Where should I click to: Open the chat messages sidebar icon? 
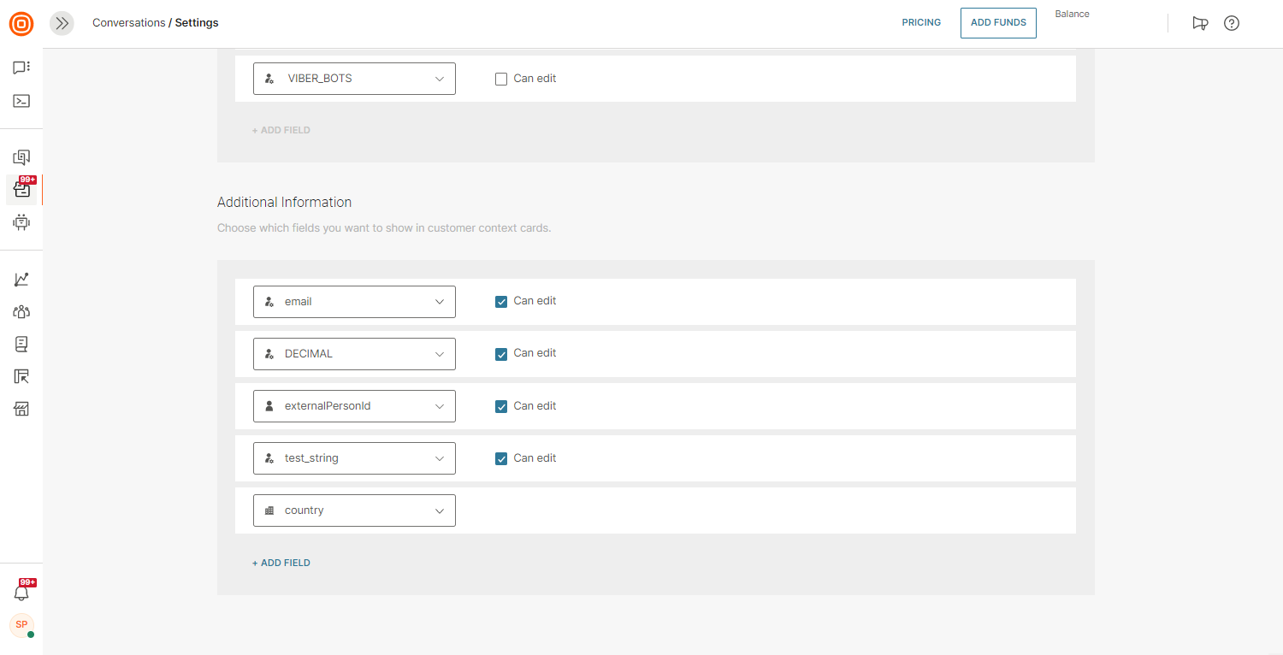coord(21,68)
